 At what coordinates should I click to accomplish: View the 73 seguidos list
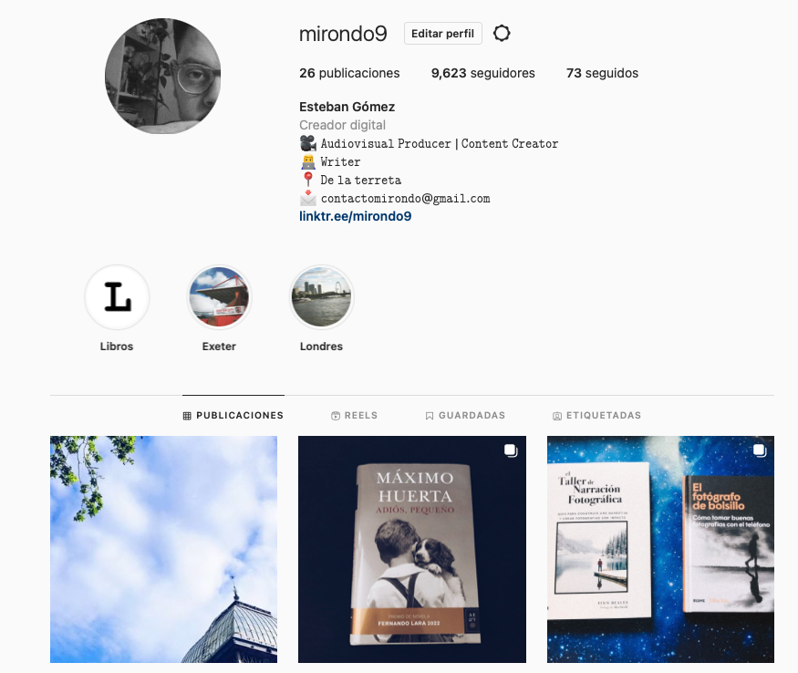point(602,73)
